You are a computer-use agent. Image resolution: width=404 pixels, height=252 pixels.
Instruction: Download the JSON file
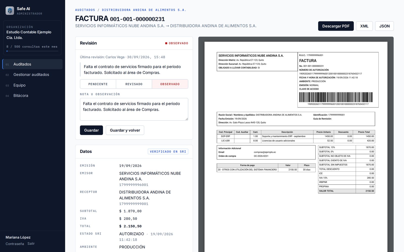point(384,26)
